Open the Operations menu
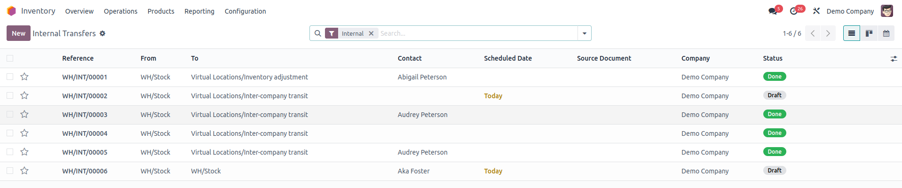 (x=120, y=11)
